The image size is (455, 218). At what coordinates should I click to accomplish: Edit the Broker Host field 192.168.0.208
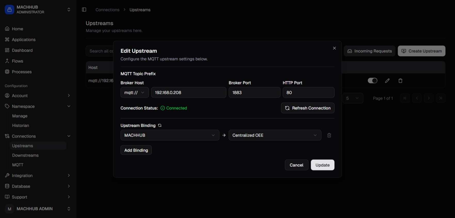[189, 92]
